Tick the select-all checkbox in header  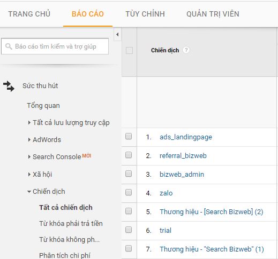(x=129, y=50)
